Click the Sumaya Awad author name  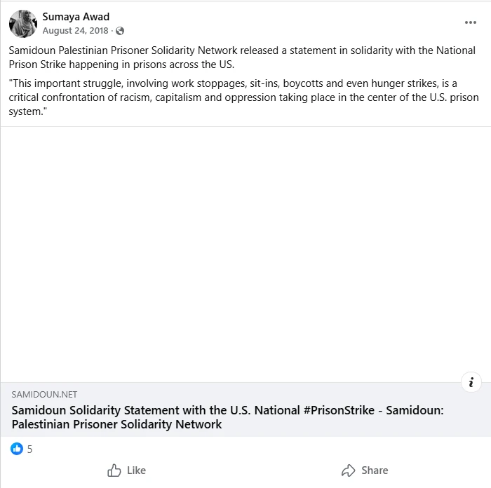[76, 17]
